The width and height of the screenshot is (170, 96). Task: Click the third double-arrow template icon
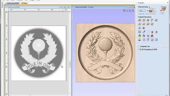pos(148,36)
